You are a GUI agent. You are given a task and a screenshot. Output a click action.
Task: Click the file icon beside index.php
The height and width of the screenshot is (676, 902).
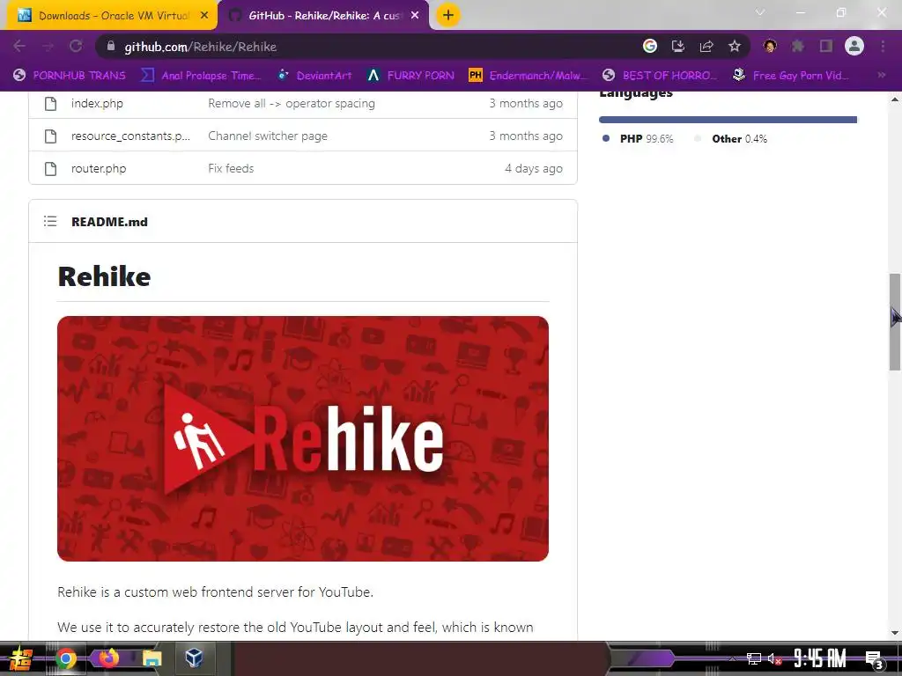(50, 104)
